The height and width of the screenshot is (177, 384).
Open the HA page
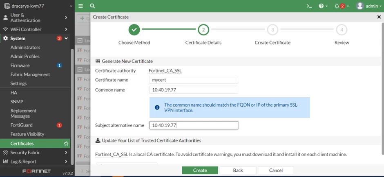[x=14, y=93]
